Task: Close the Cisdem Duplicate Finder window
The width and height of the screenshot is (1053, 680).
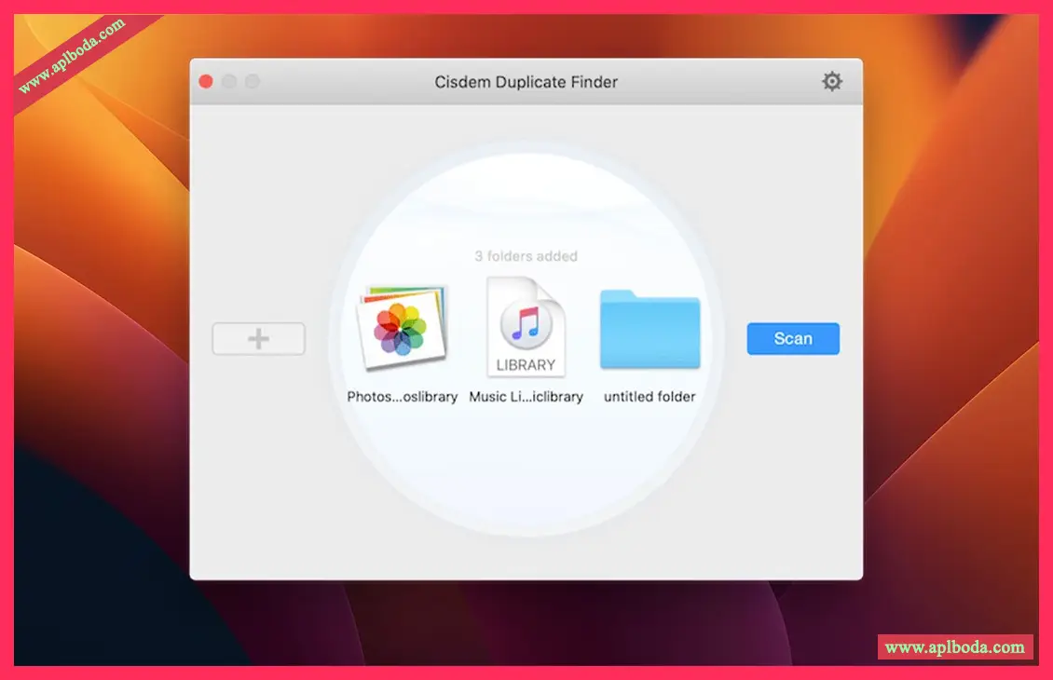Action: [206, 81]
